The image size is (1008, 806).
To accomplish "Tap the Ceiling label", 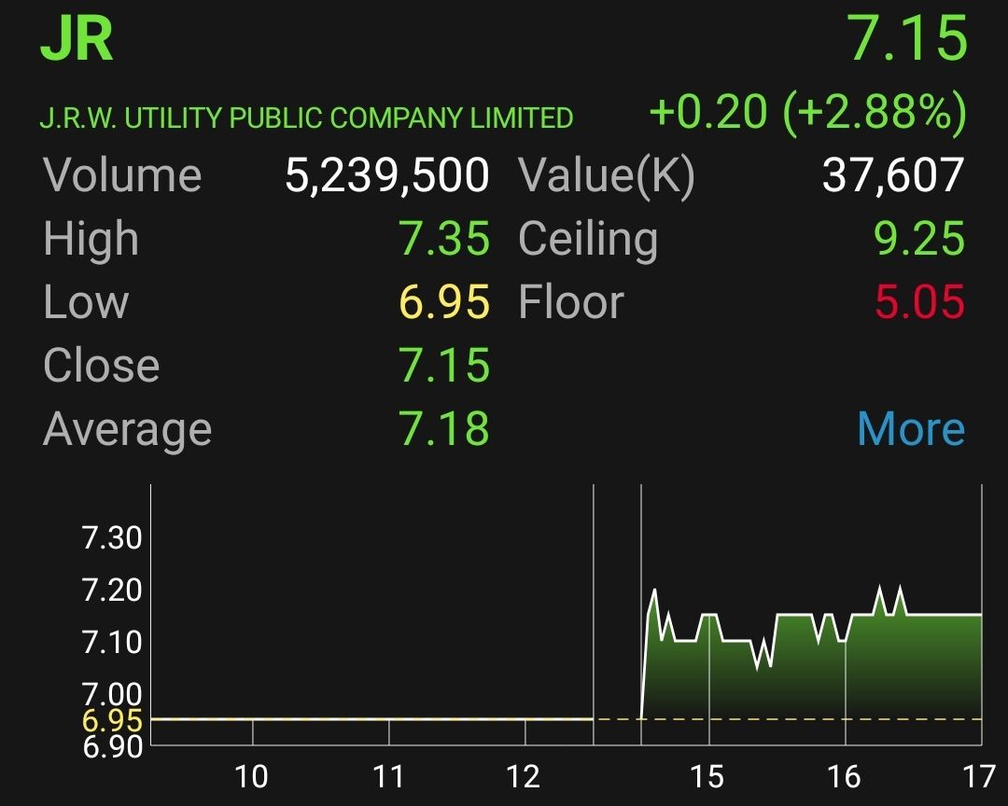I will pos(588,241).
